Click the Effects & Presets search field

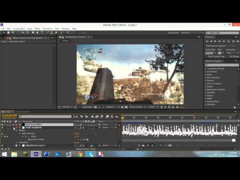222,65
